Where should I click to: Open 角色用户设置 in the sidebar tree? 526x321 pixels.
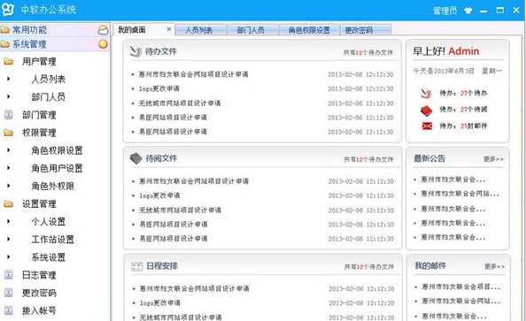pos(57,168)
